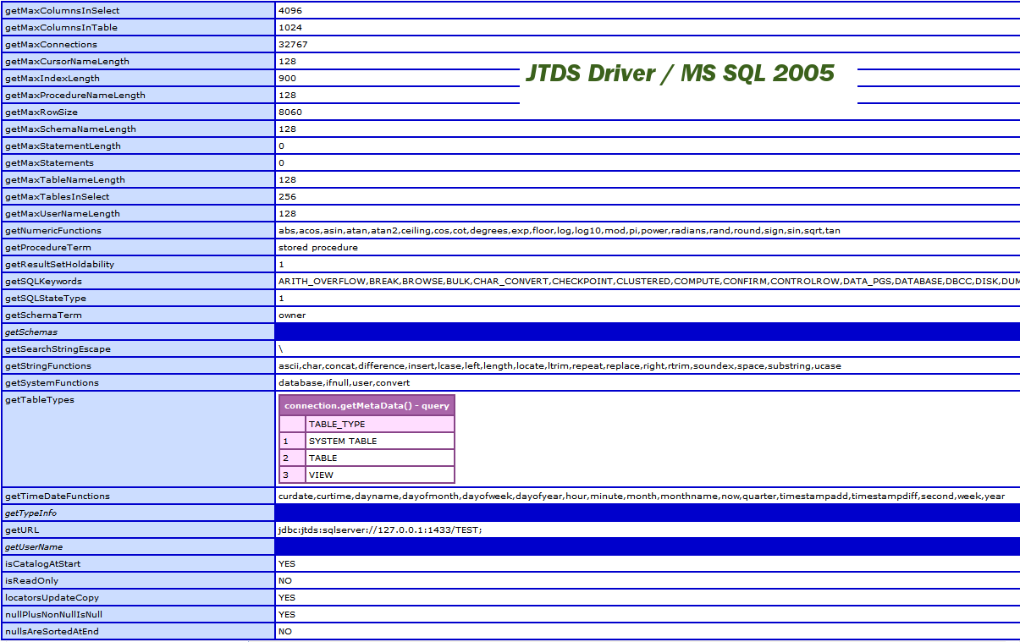Click the getMaxTablesInSelect label
This screenshot has width=1020, height=642.
(57, 197)
